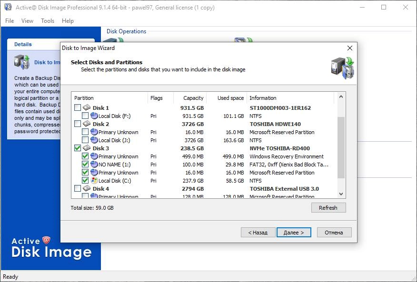Click the 237.9 GB capacity value
The height and width of the screenshot is (282, 417).
(193, 181)
